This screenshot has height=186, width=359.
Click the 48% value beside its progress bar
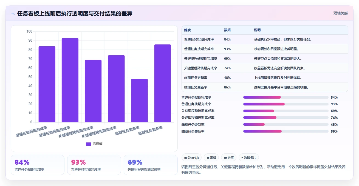click(x=334, y=124)
